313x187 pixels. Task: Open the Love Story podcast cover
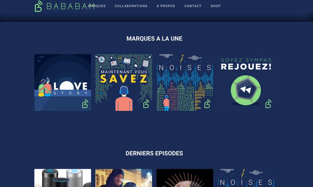(x=63, y=83)
